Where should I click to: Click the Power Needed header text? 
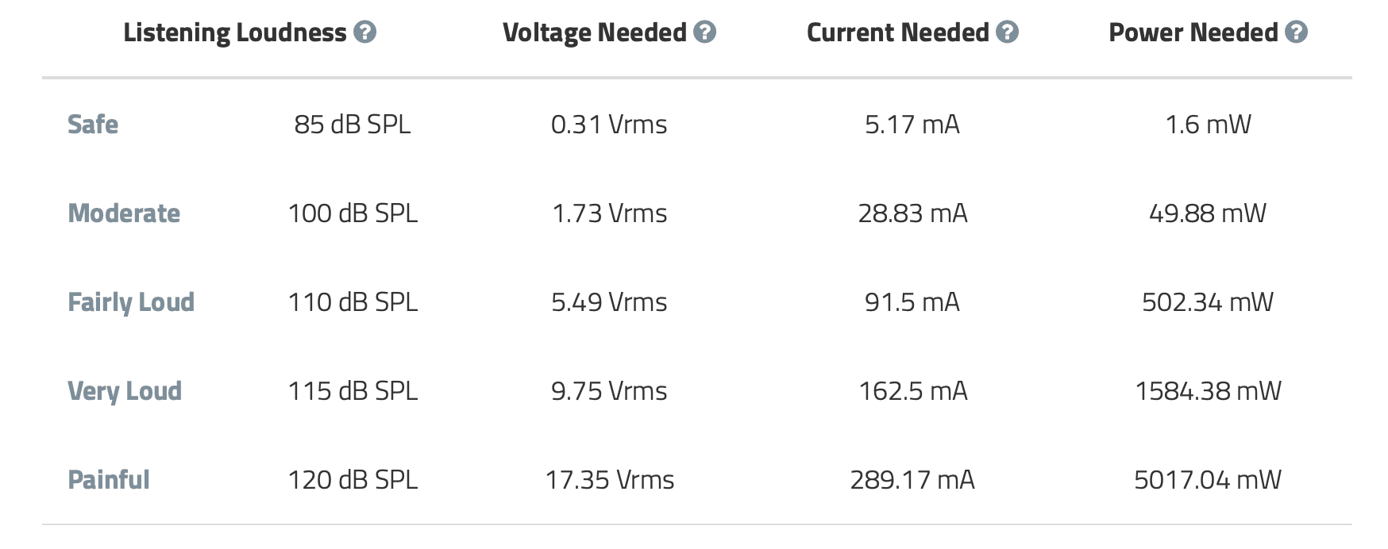[1193, 33]
